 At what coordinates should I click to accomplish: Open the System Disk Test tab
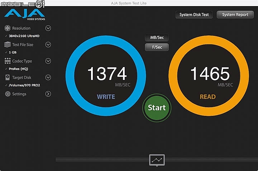click(x=194, y=15)
